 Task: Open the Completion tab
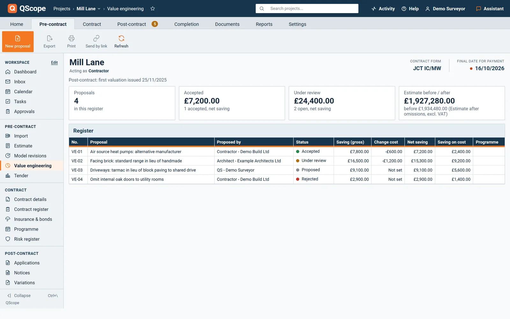pos(186,24)
